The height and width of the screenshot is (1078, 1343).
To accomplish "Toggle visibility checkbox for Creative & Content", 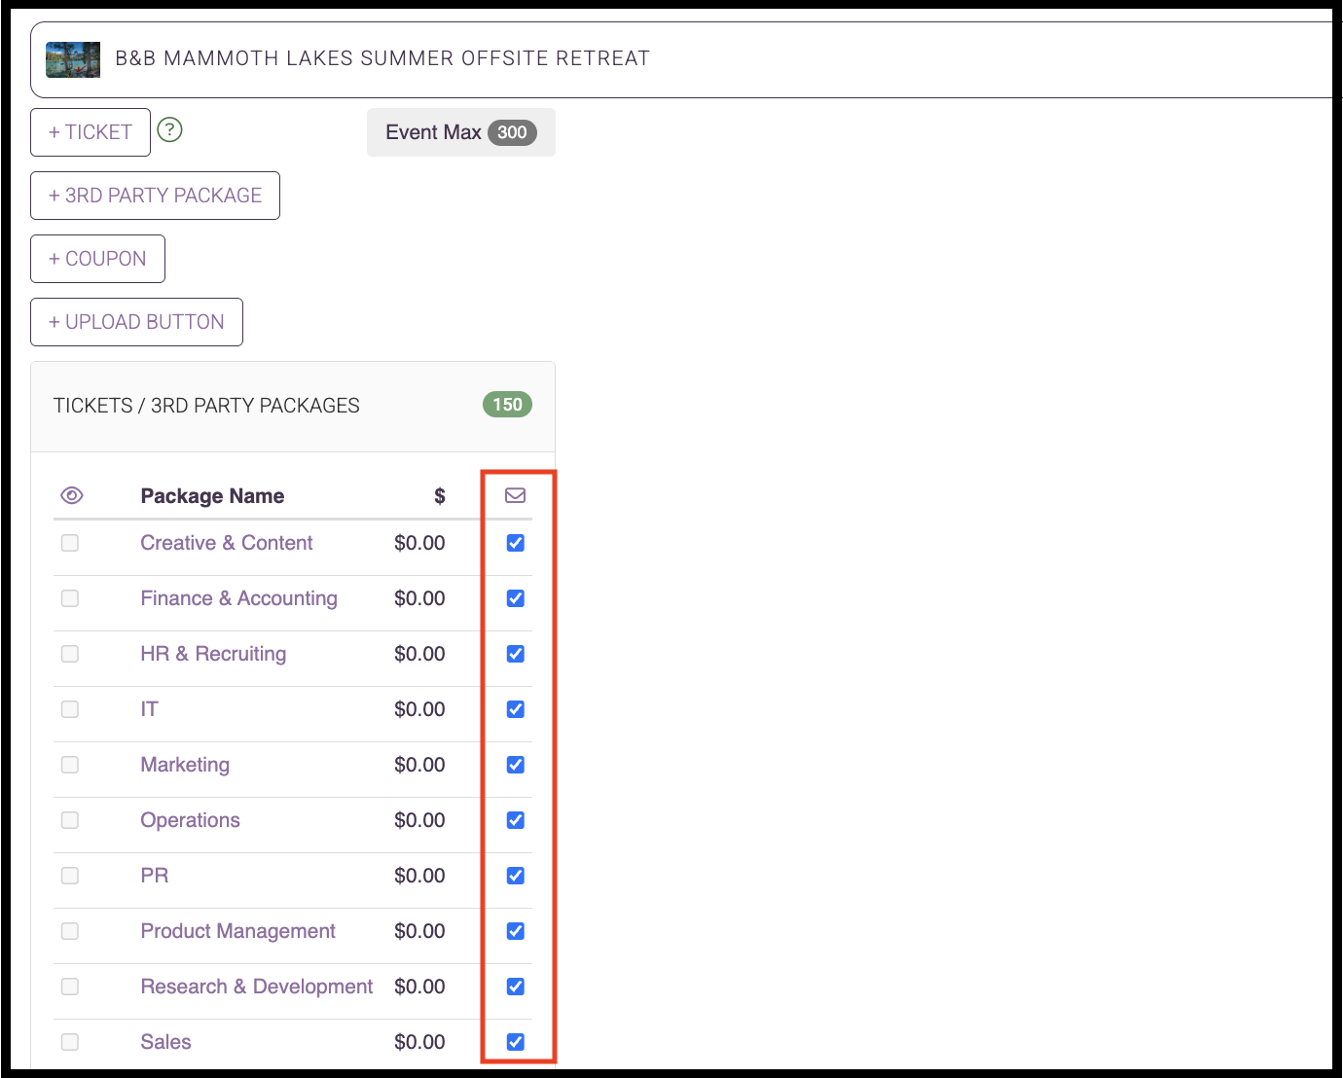I will (x=70, y=543).
